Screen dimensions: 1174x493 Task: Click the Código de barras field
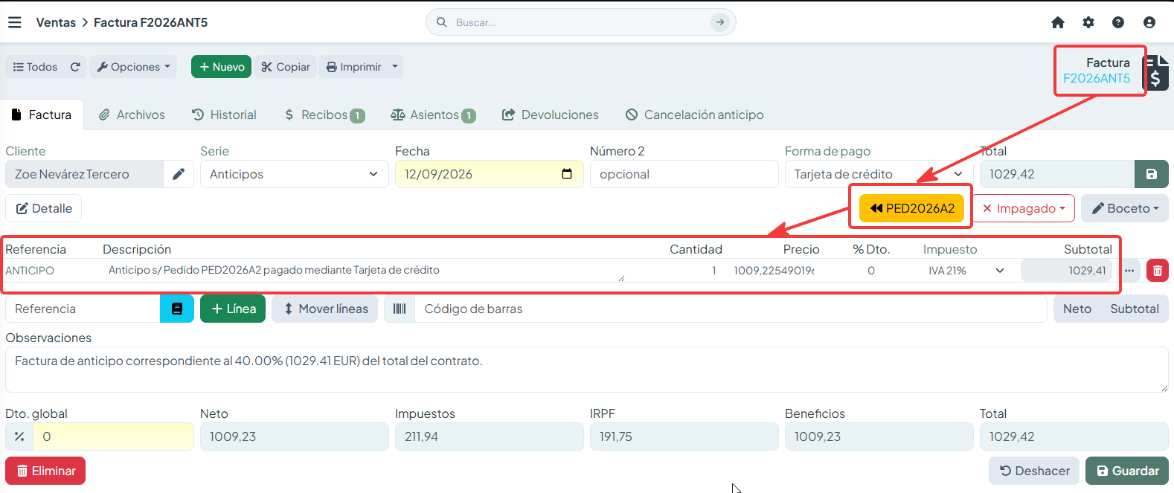tap(731, 309)
